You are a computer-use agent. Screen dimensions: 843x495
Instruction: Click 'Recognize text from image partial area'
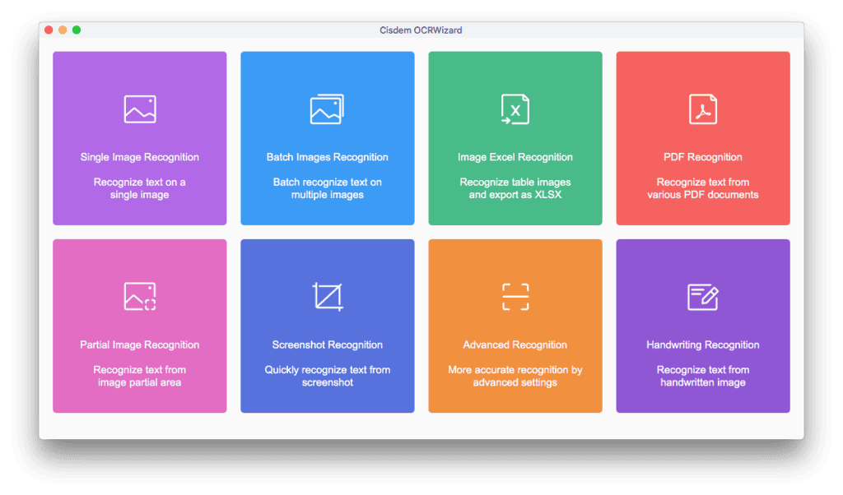pos(140,376)
